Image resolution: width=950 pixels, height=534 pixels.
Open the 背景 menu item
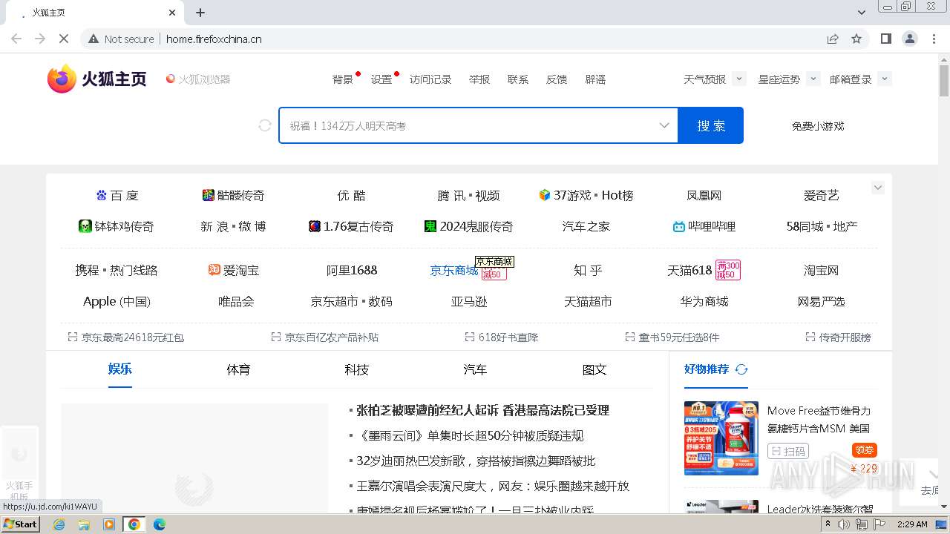(x=343, y=79)
